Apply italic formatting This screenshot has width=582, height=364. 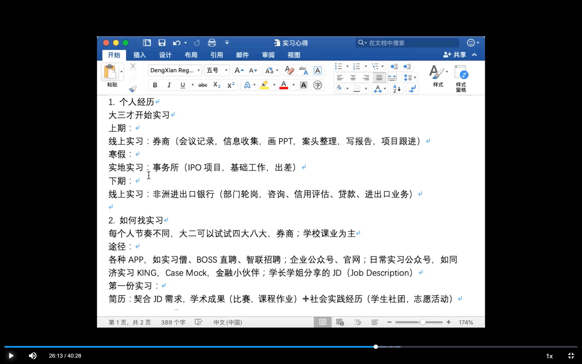(x=169, y=85)
